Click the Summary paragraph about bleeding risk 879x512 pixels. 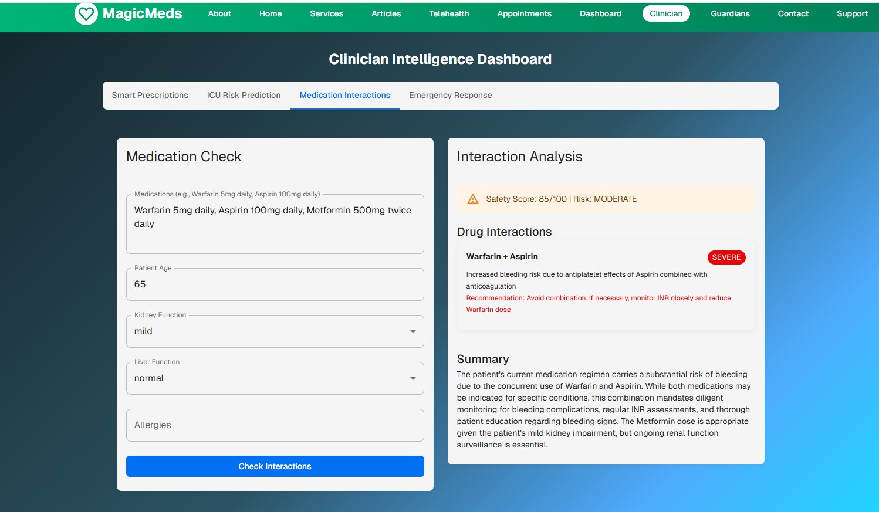604,409
